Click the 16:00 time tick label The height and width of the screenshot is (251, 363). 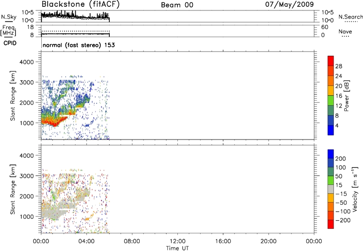223,241
